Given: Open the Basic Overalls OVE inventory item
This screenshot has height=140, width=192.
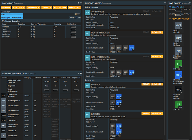Looking at the screenshot, I should 178,26.
